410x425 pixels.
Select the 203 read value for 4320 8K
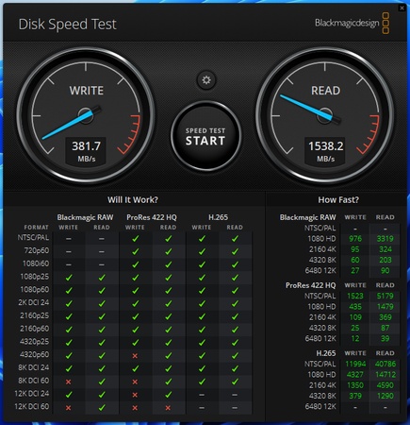[385, 260]
